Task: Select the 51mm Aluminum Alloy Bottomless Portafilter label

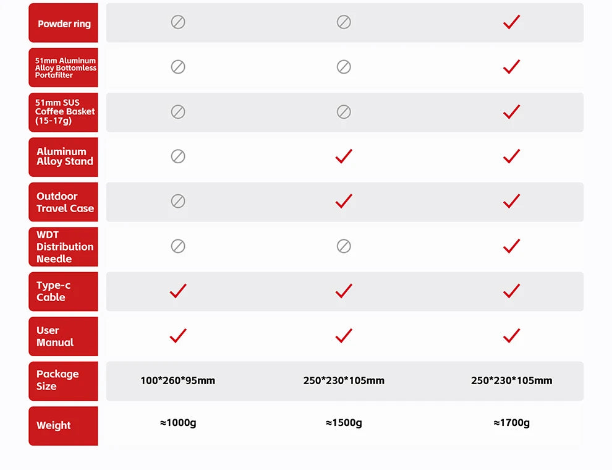Action: click(x=63, y=67)
